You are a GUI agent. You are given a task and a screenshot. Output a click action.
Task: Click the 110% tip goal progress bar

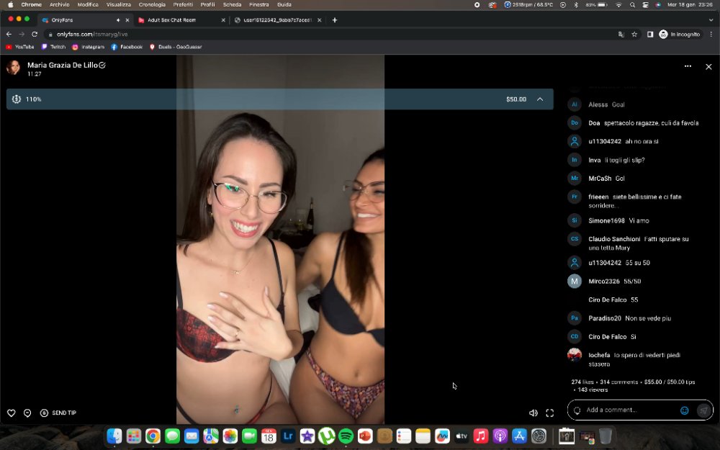point(279,99)
